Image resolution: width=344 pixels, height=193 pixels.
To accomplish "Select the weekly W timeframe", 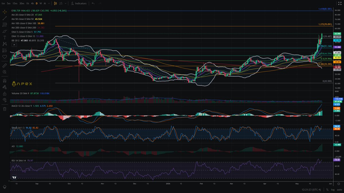I will [x=41, y=3].
